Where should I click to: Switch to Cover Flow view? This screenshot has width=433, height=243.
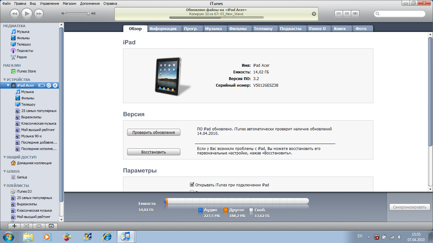coord(355,14)
